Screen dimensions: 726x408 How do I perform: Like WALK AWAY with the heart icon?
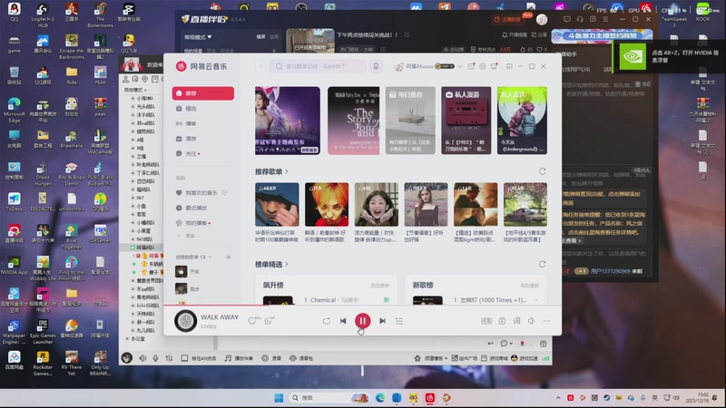pos(252,321)
